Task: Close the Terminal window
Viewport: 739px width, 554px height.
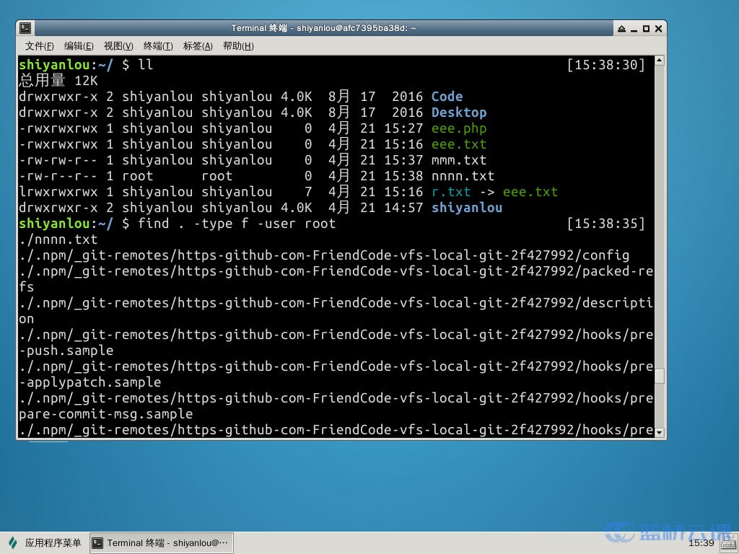Action: (658, 29)
